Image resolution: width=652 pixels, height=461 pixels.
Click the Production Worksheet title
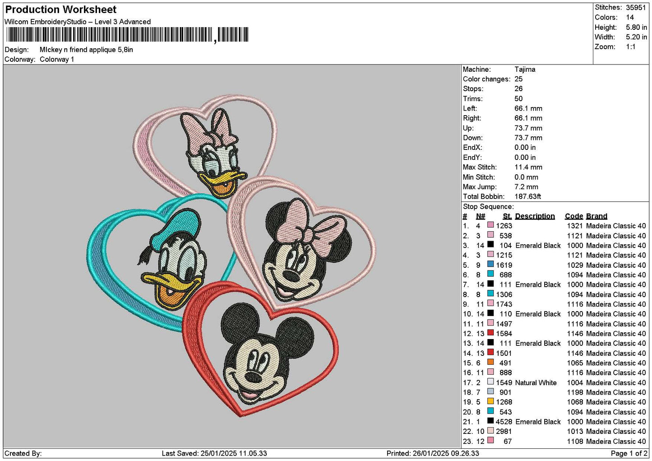(x=60, y=9)
